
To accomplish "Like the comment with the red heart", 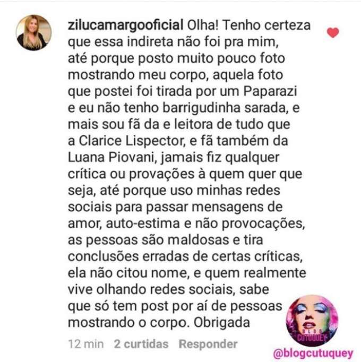I will [x=333, y=32].
